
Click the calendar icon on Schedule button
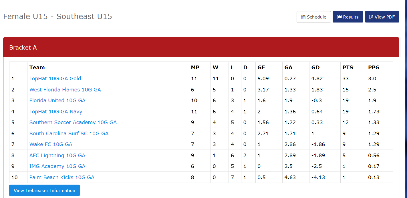point(303,17)
